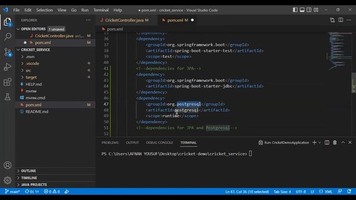Change the UTF-8 file encoding
This screenshot has height=200, width=356.
pos(300,192)
